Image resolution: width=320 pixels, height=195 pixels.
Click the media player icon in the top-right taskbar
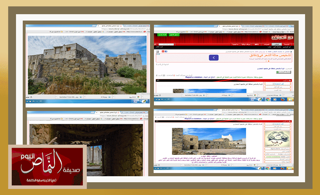click(x=274, y=100)
